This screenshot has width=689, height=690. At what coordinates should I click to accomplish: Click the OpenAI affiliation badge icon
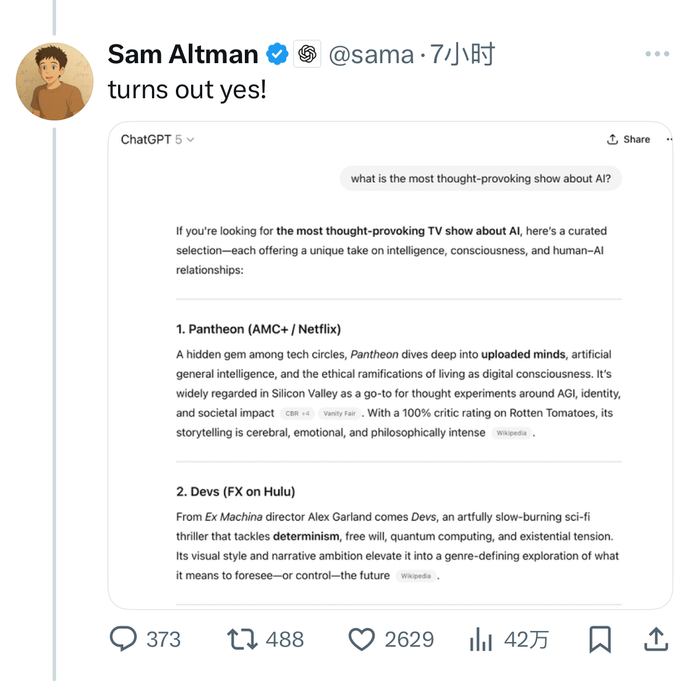[307, 54]
